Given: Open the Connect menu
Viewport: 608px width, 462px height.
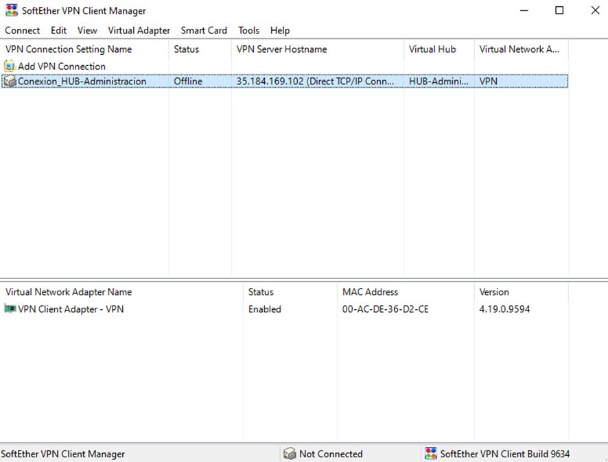Looking at the screenshot, I should coord(22,30).
